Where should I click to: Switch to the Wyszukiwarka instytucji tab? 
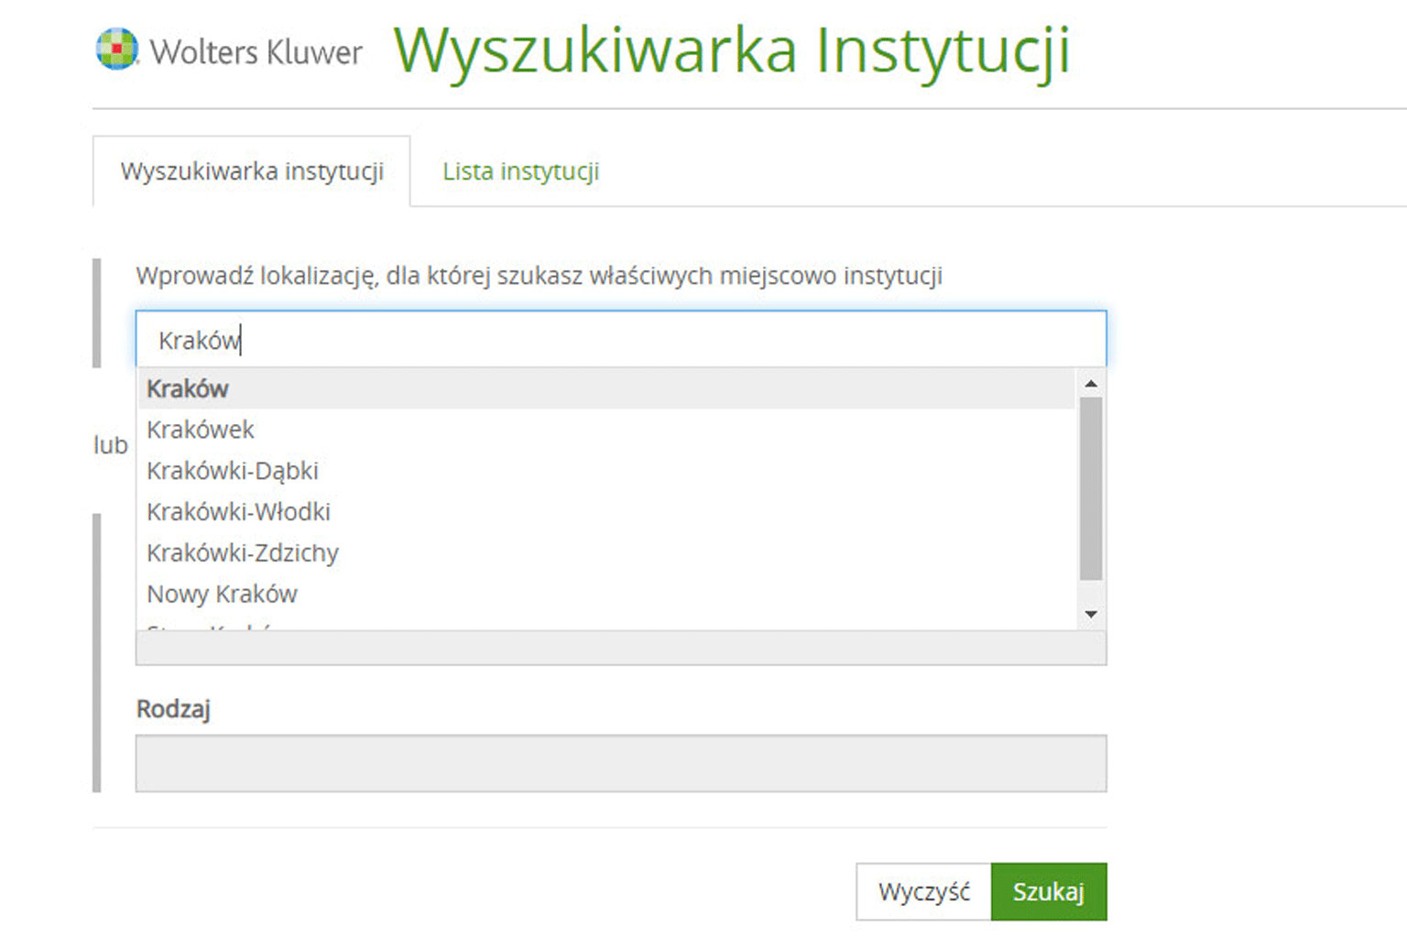click(x=252, y=171)
